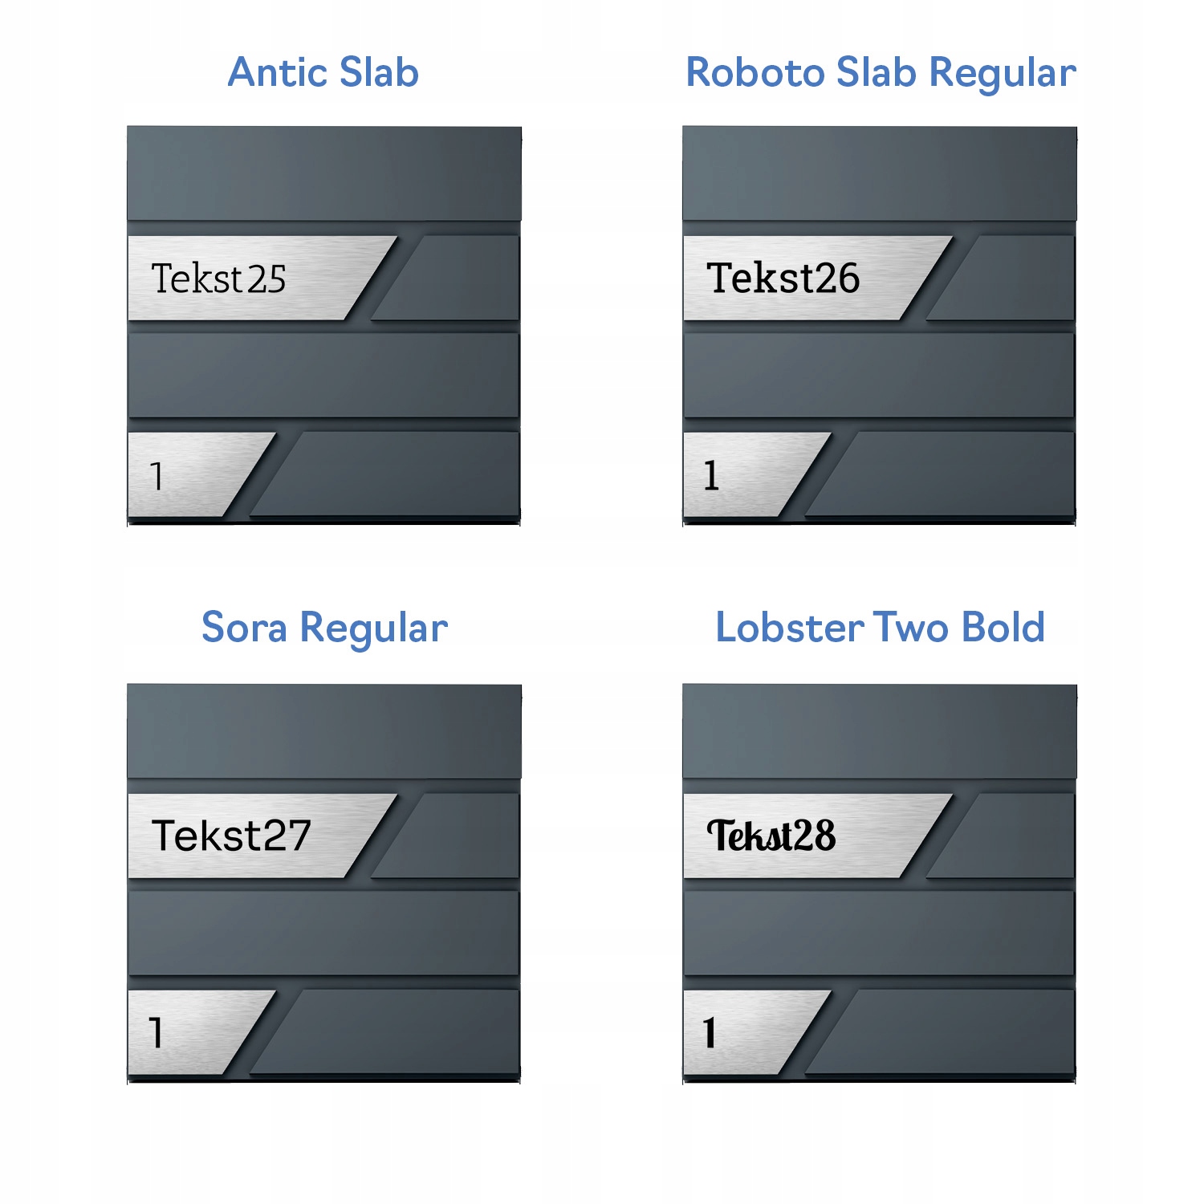Choose middle panel of Lobster Two mailbox

tap(880, 933)
